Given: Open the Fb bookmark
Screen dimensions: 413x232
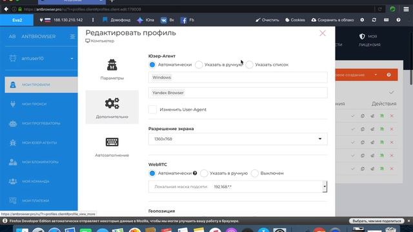Looking at the screenshot, I should [187, 20].
